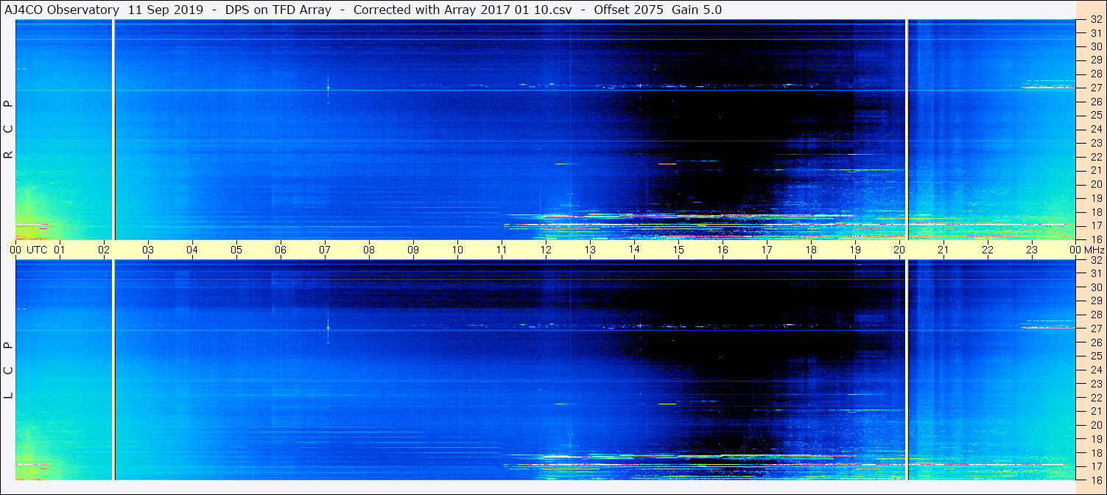
Task: Select hour '14' on the time axis
Action: 634,250
